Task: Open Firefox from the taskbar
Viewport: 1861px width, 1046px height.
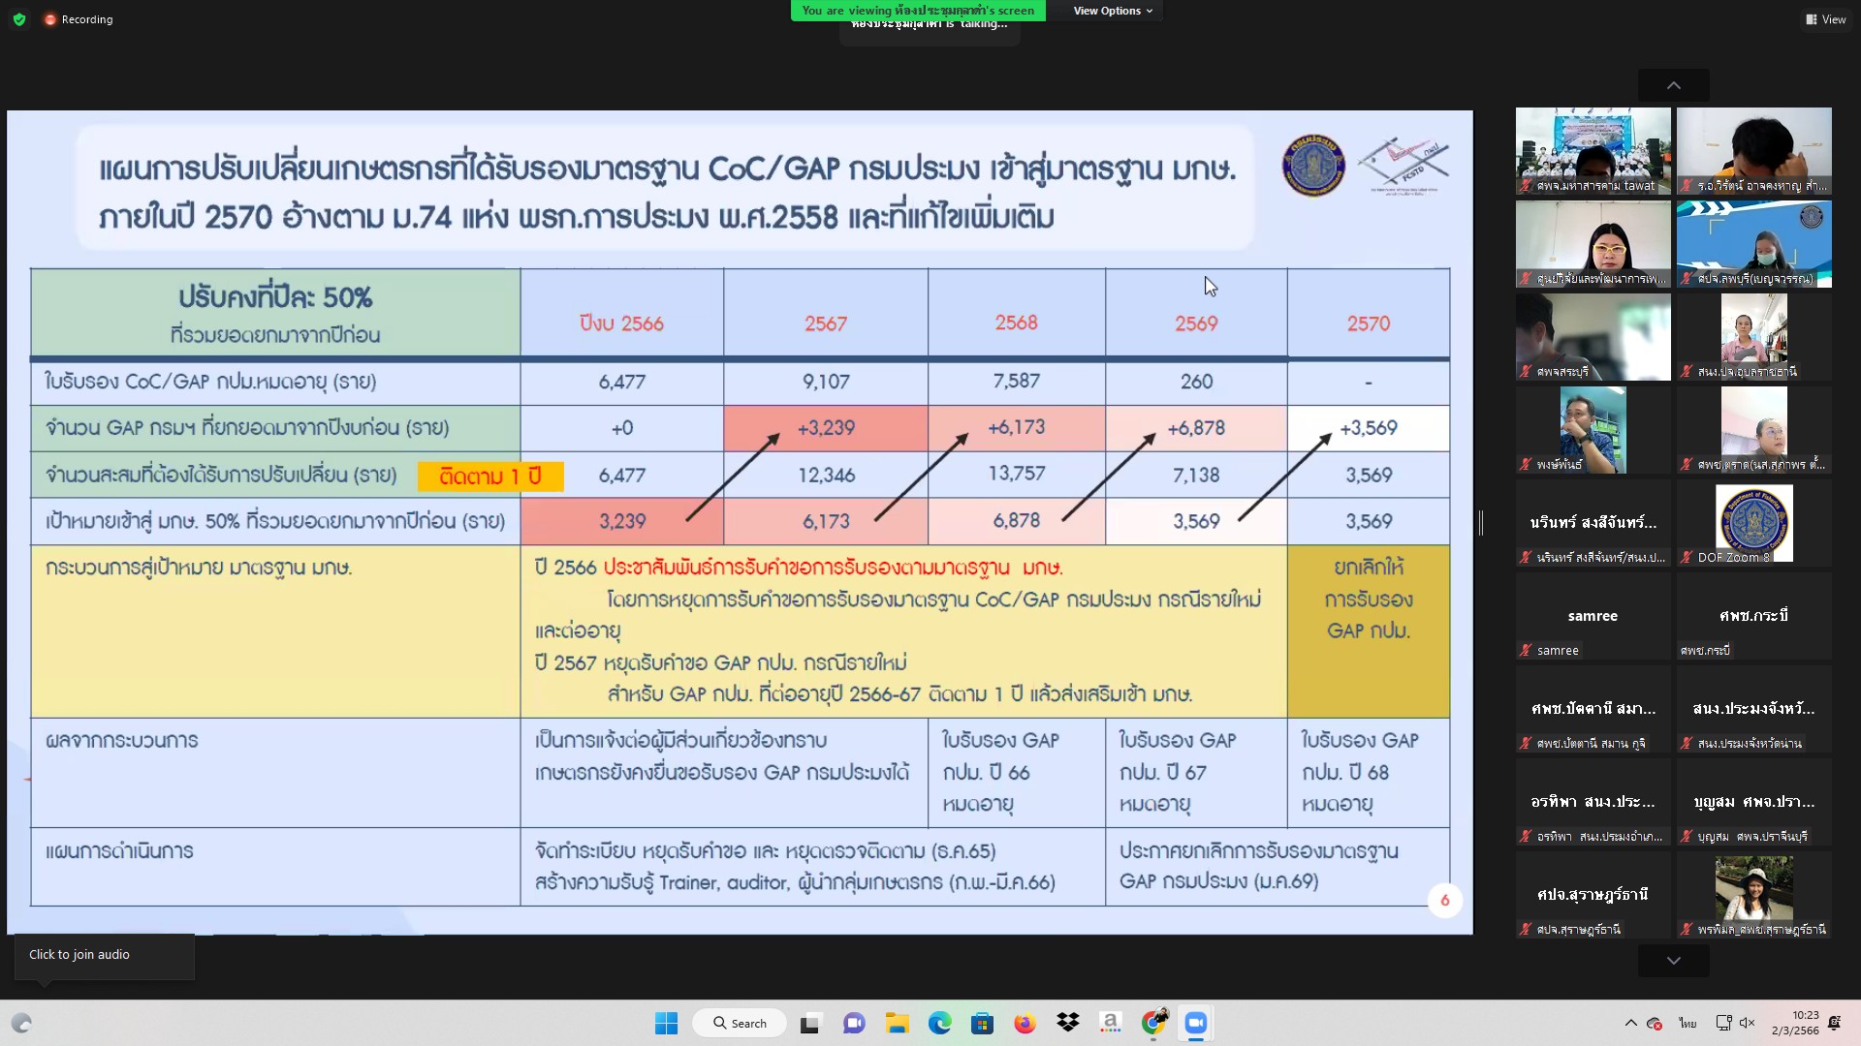Action: [1025, 1023]
